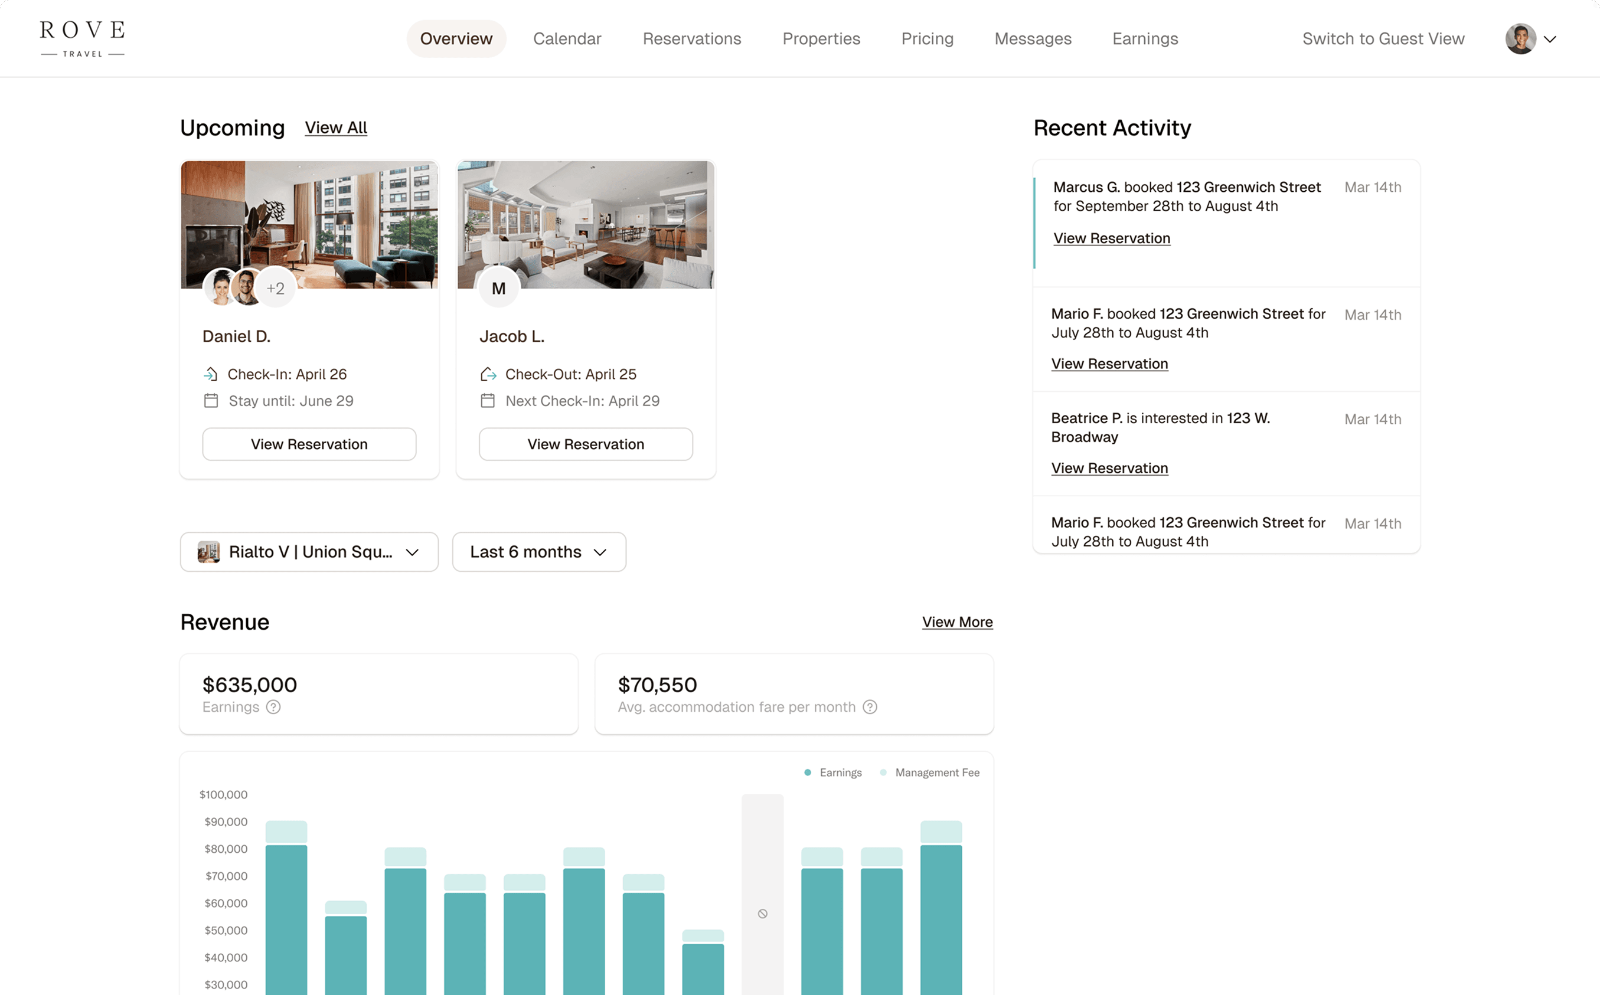Image resolution: width=1600 pixels, height=995 pixels.
Task: Click the greyed-out unavailable chart bar
Action: coord(762,894)
